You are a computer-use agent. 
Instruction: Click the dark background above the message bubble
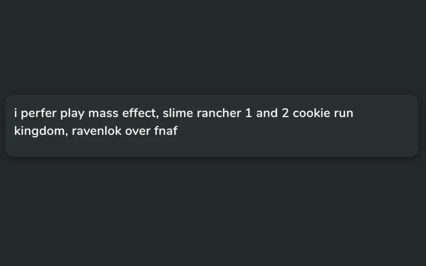coord(213,44)
